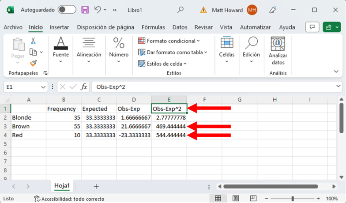
Task: Click the Format Painter brush icon
Action: click(x=33, y=63)
